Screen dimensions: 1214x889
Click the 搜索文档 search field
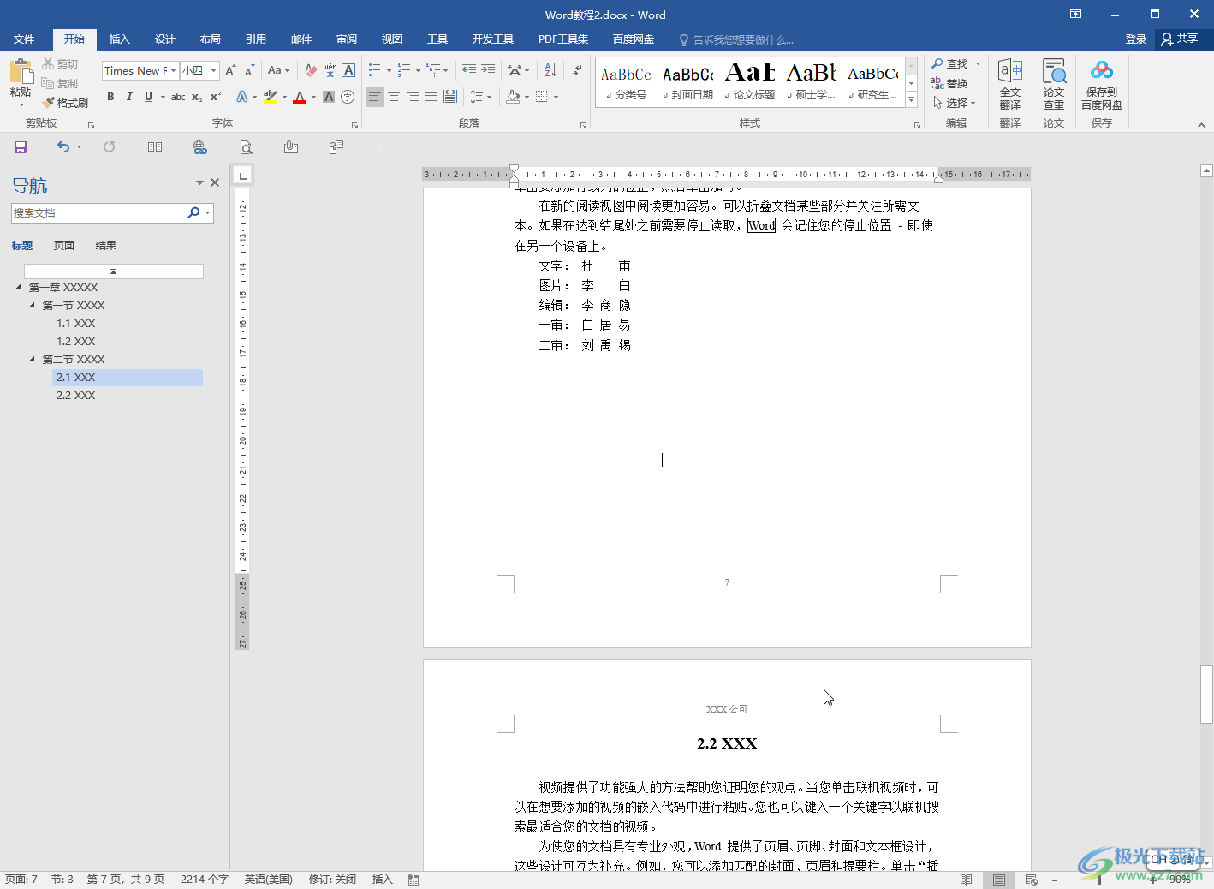point(98,212)
